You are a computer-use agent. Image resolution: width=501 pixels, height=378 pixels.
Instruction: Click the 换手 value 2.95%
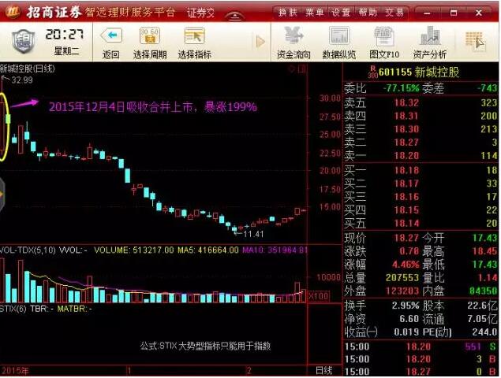pos(406,306)
